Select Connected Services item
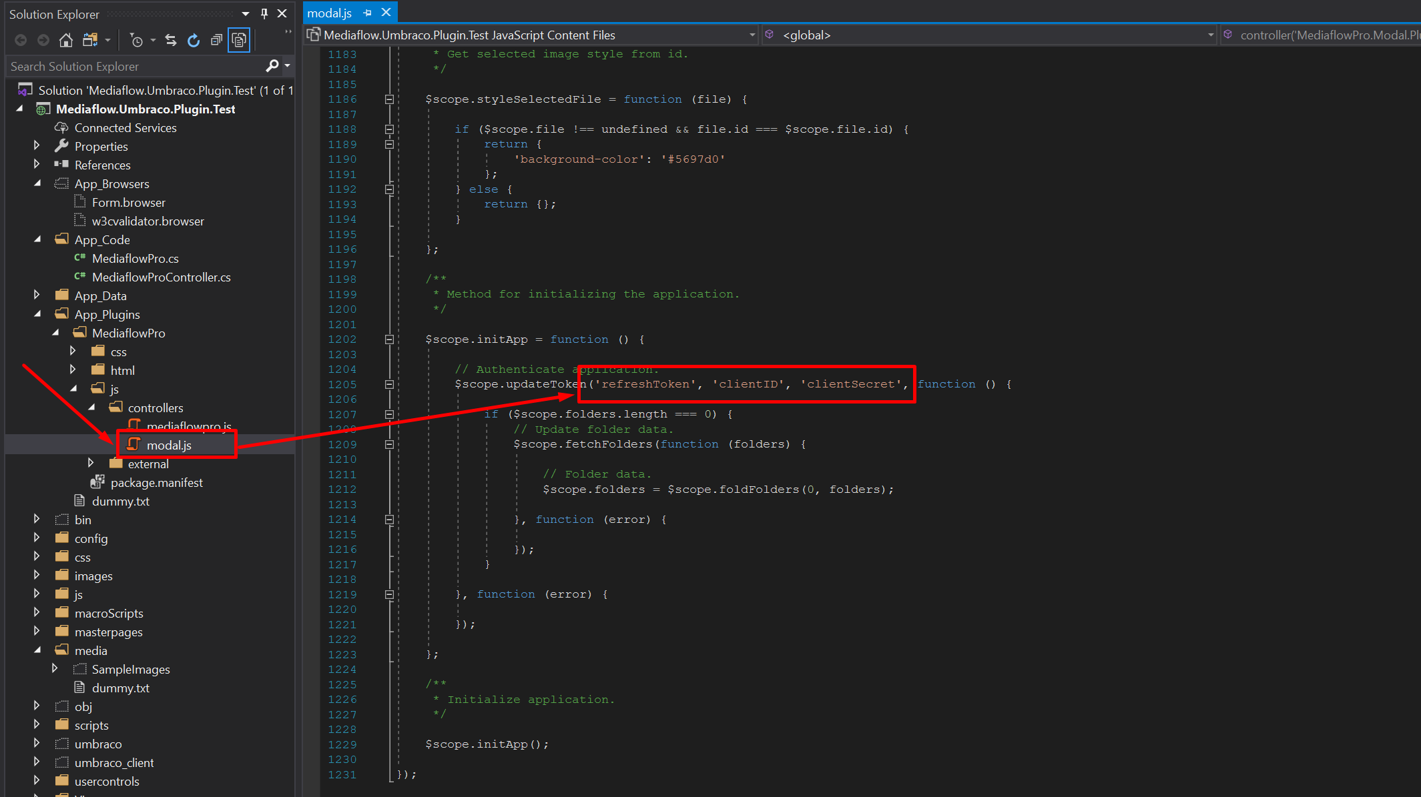This screenshot has height=797, width=1421. point(125,127)
